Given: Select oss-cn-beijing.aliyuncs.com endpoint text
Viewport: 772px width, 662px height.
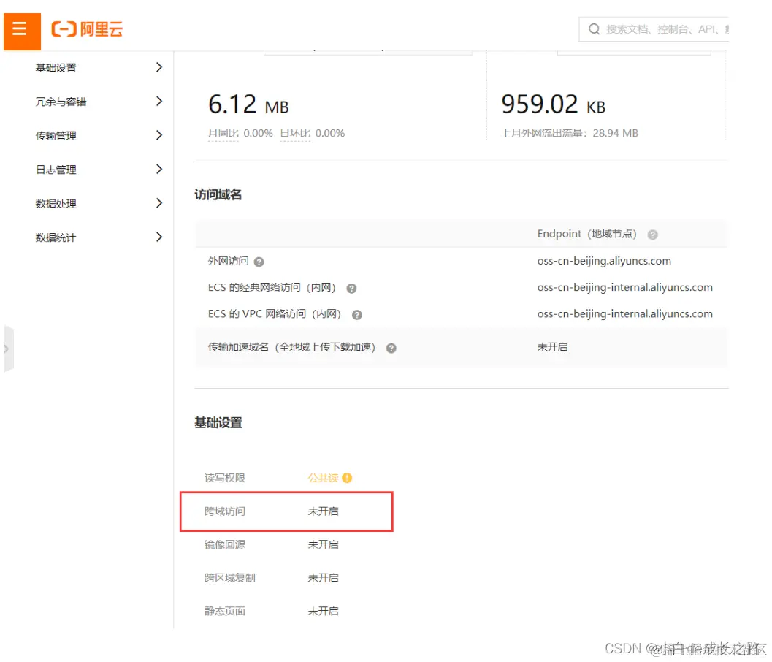Looking at the screenshot, I should (604, 261).
